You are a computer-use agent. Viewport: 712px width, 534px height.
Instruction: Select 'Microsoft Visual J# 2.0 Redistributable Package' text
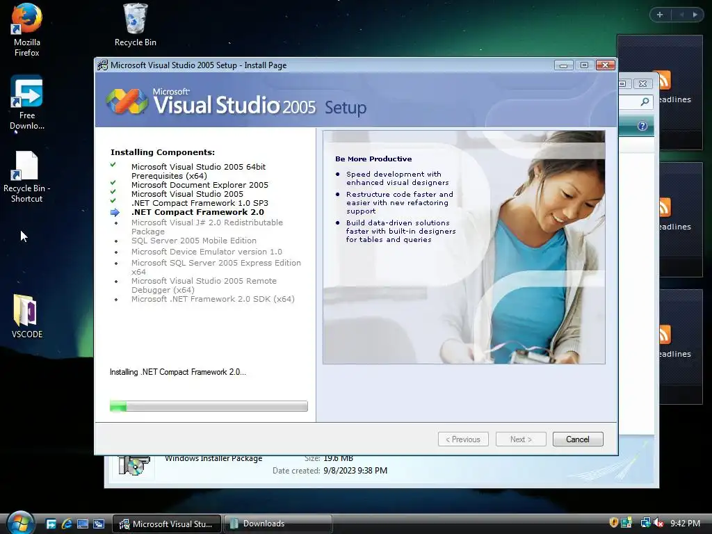pyautogui.click(x=207, y=227)
